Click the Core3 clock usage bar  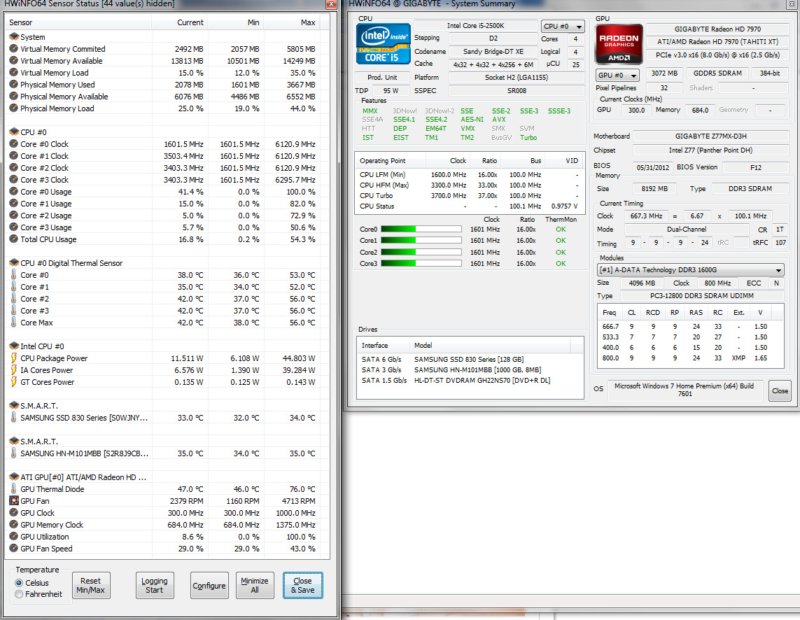421,263
